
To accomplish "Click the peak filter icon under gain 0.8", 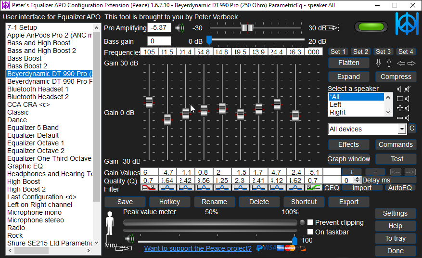I will (204, 187).
